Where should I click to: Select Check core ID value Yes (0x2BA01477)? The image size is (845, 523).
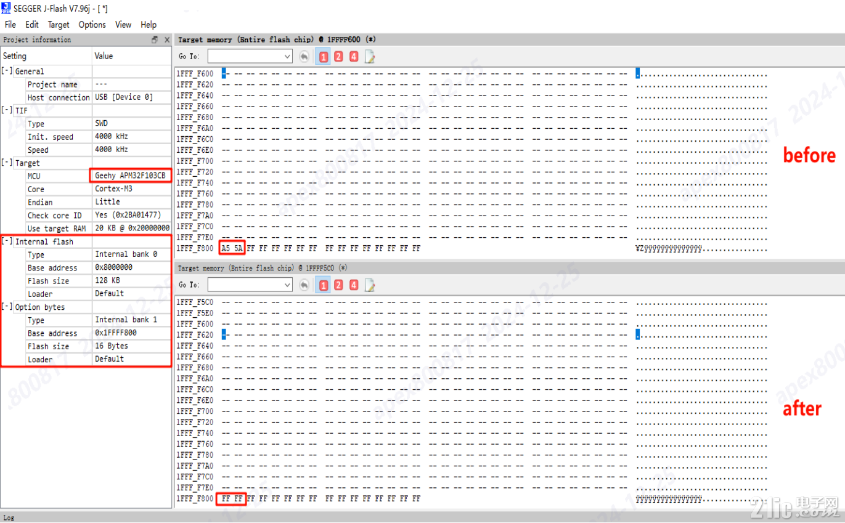coord(128,216)
